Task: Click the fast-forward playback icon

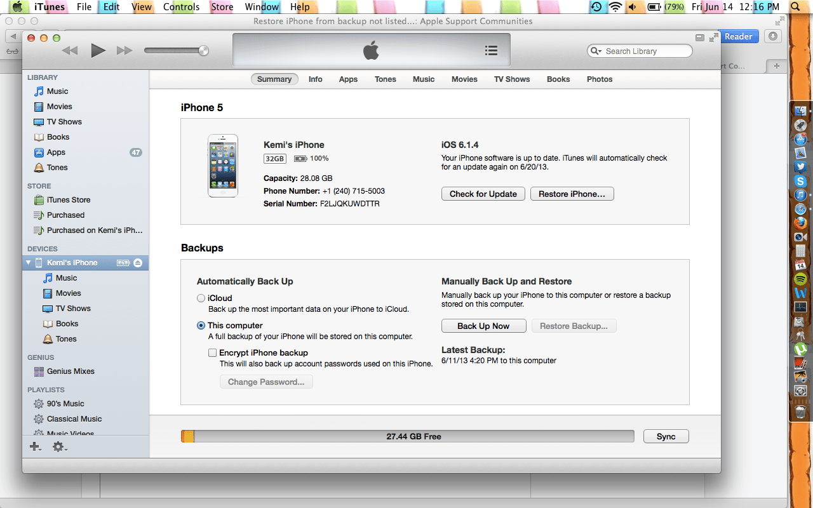Action: [x=123, y=50]
